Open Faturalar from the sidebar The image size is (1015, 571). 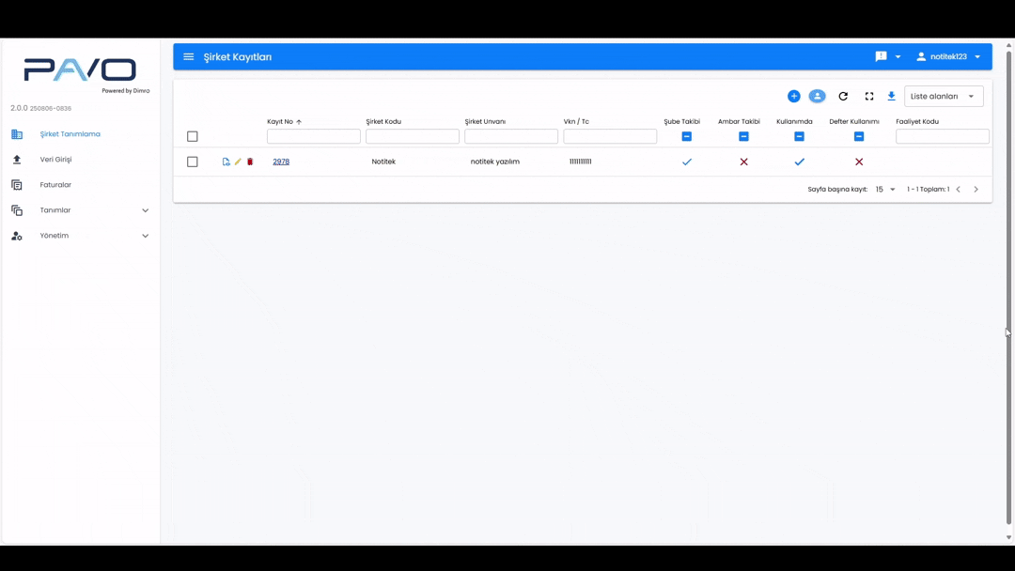[x=55, y=185]
